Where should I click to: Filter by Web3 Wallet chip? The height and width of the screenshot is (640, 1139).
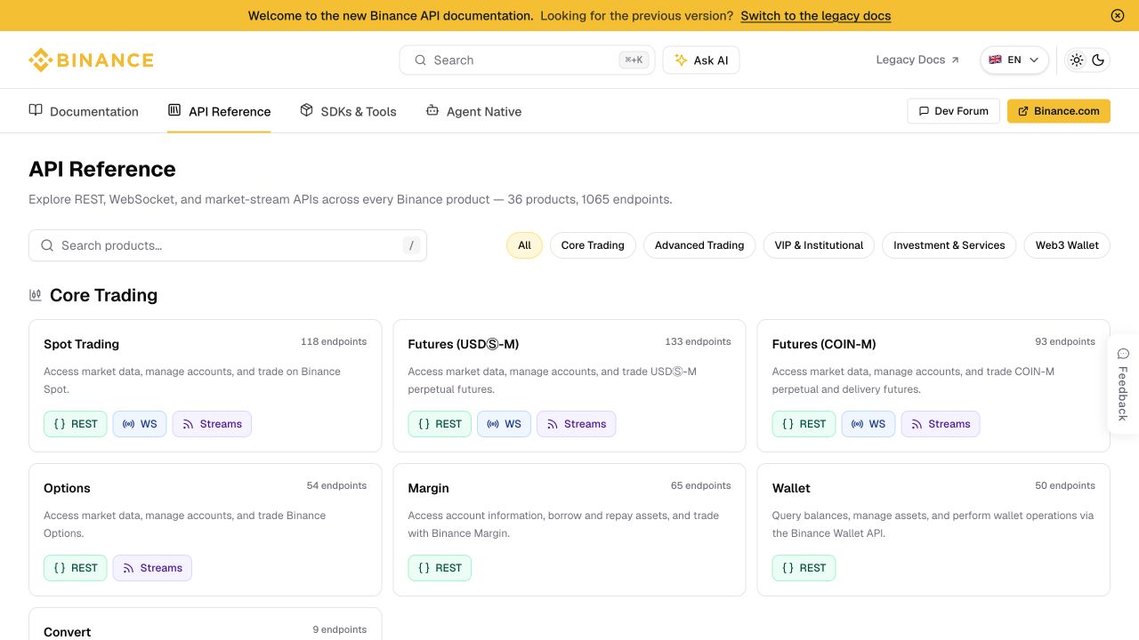click(1067, 245)
